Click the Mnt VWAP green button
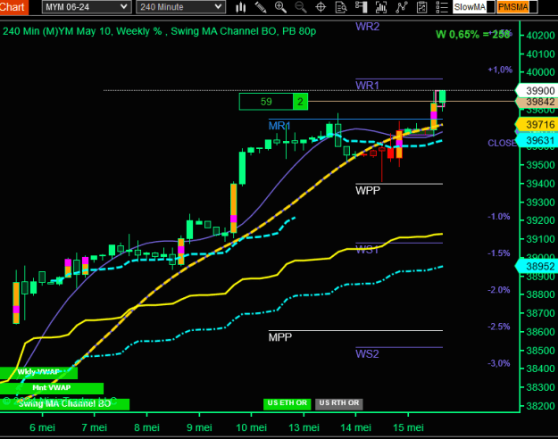The image size is (558, 439). (52, 388)
